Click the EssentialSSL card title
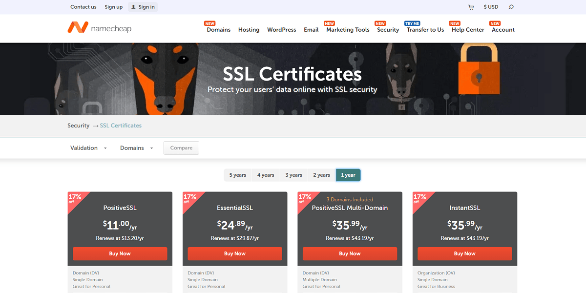The width and height of the screenshot is (586, 293). coord(235,208)
